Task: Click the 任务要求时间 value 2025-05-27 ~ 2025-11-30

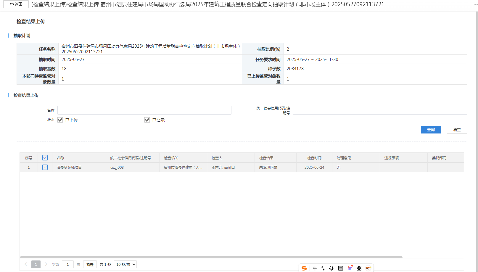Action: click(x=312, y=59)
